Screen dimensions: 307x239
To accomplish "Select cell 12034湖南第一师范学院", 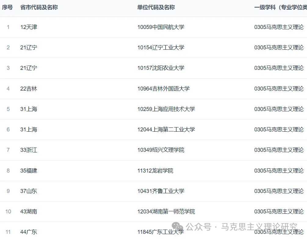I will [x=166, y=212].
